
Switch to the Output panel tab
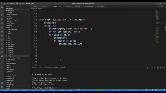point(40,68)
